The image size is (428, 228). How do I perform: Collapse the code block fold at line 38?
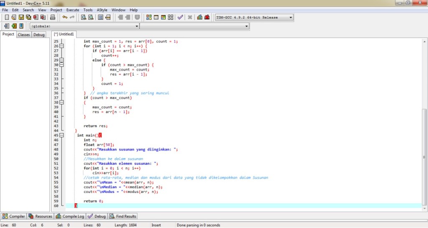coord(62,102)
